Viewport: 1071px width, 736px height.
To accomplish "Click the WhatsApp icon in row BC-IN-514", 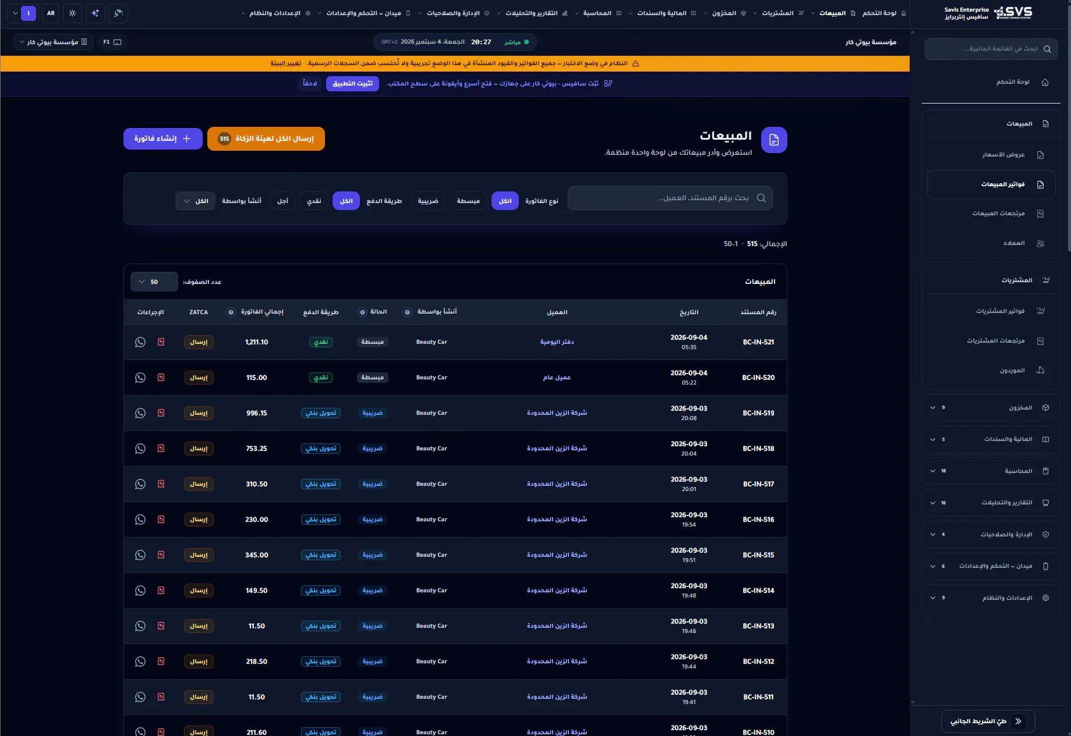I will pyautogui.click(x=140, y=591).
